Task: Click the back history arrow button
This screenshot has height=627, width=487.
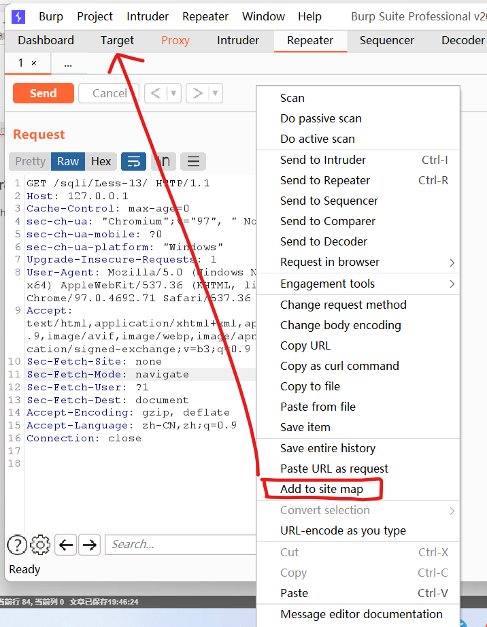Action: [x=155, y=93]
